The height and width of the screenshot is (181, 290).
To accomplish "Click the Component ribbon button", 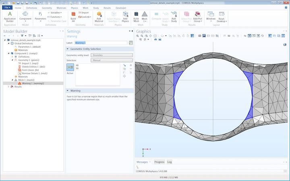I will [x=25, y=17].
